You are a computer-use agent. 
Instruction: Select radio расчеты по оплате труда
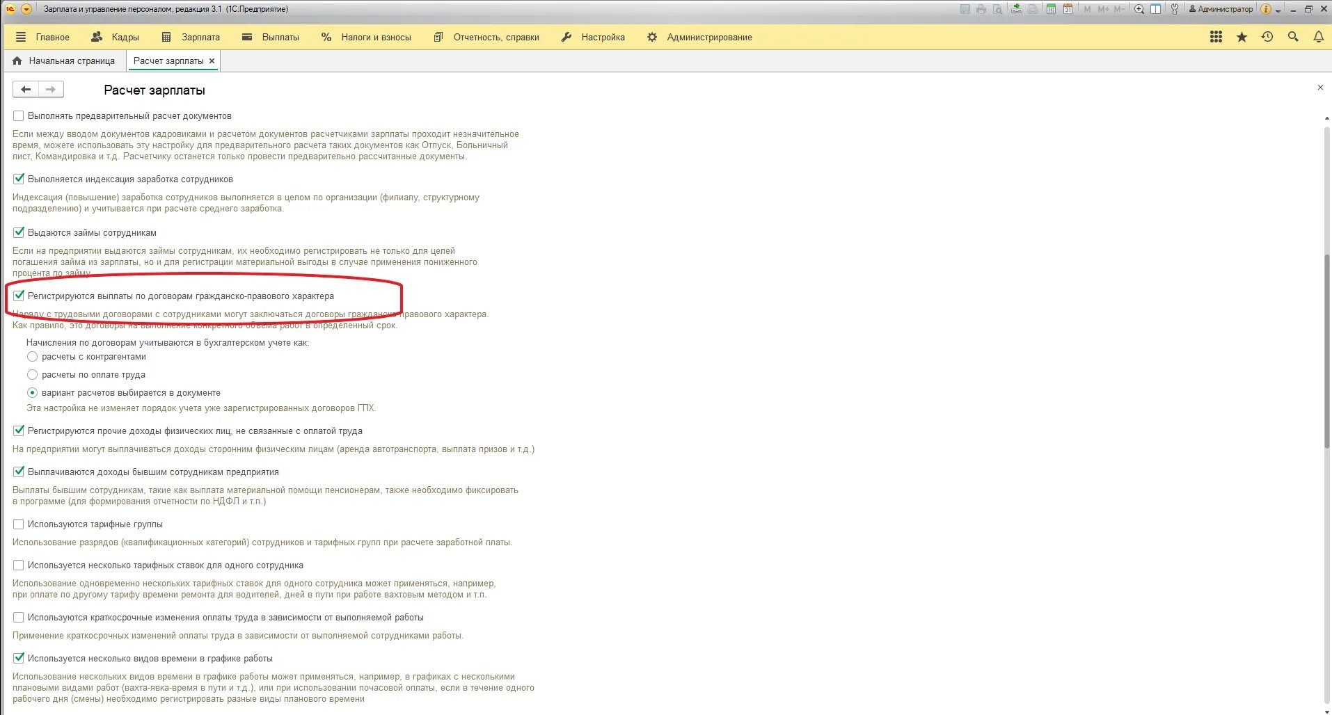click(x=32, y=375)
